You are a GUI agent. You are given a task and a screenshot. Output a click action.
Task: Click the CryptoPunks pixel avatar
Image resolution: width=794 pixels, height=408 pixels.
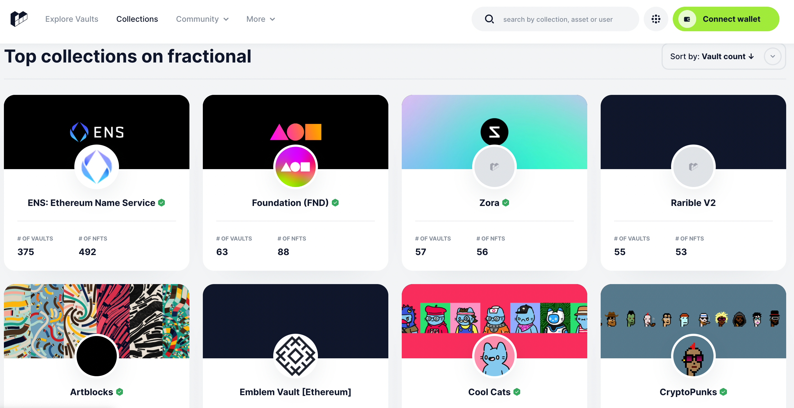point(693,356)
